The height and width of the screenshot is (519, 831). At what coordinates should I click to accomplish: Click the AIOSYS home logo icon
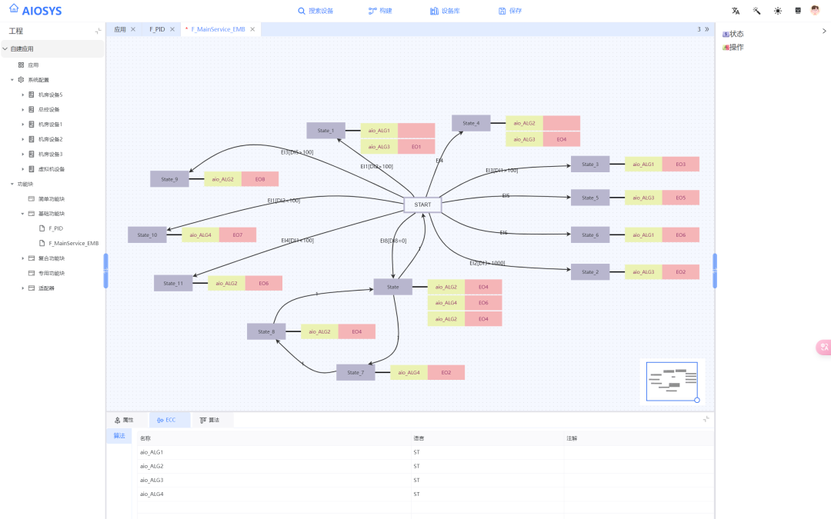pos(14,8)
